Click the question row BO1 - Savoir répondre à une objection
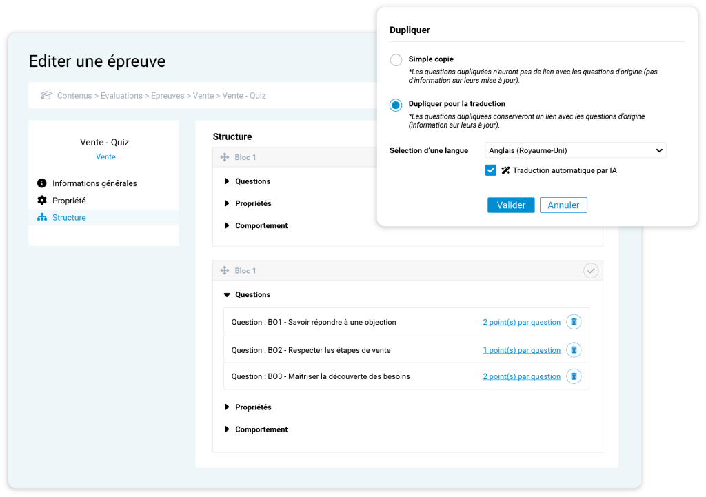Image resolution: width=706 pixels, height=497 pixels. 406,322
